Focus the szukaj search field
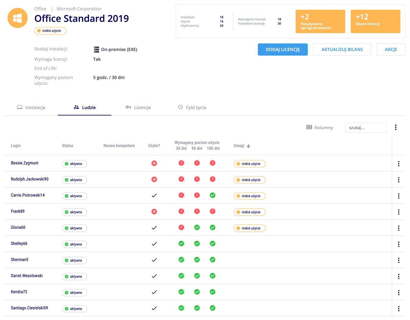 [366, 127]
